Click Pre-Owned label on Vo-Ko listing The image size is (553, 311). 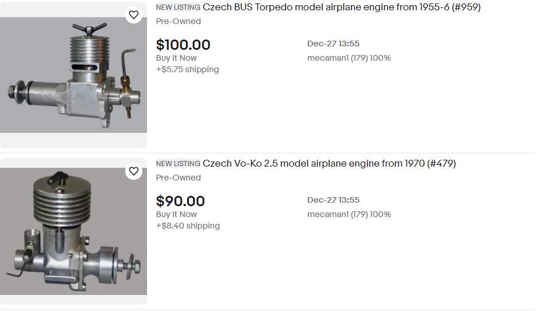pyautogui.click(x=179, y=178)
